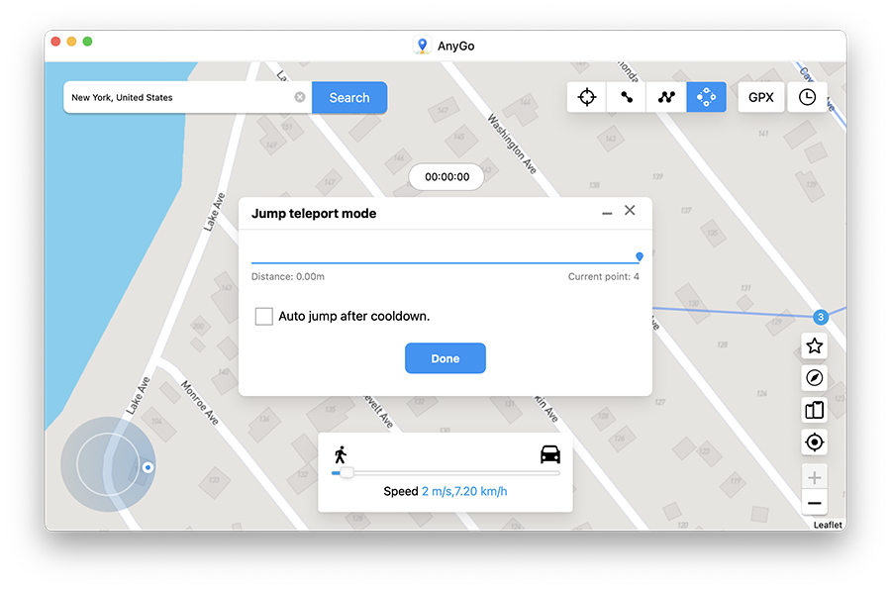Click the speed slider handle
Image resolution: width=891 pixels, height=590 pixels.
[x=346, y=473]
